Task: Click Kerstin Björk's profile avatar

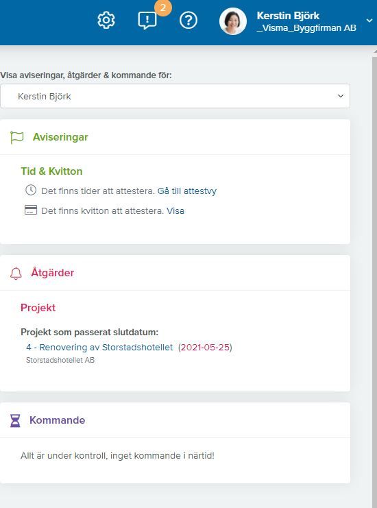Action: click(233, 21)
